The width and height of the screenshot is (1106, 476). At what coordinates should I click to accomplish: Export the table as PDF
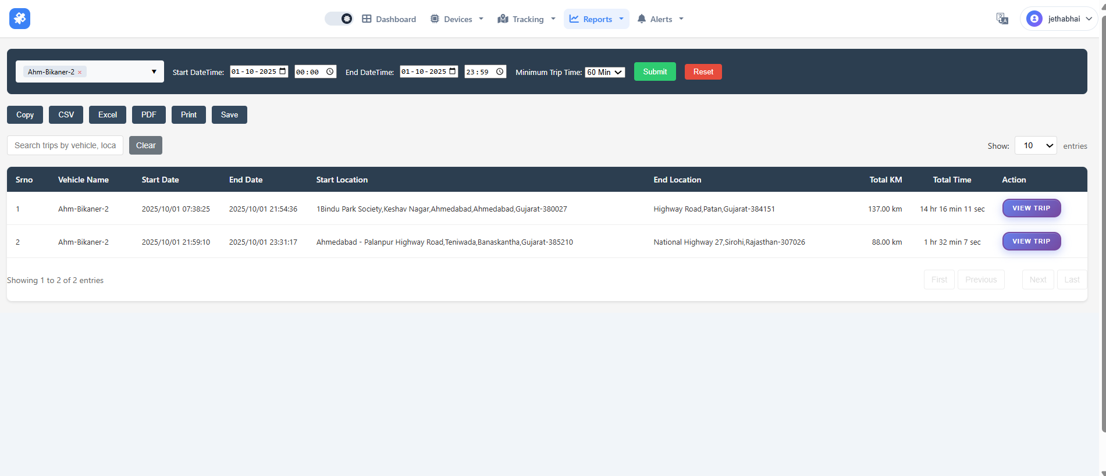coord(148,114)
